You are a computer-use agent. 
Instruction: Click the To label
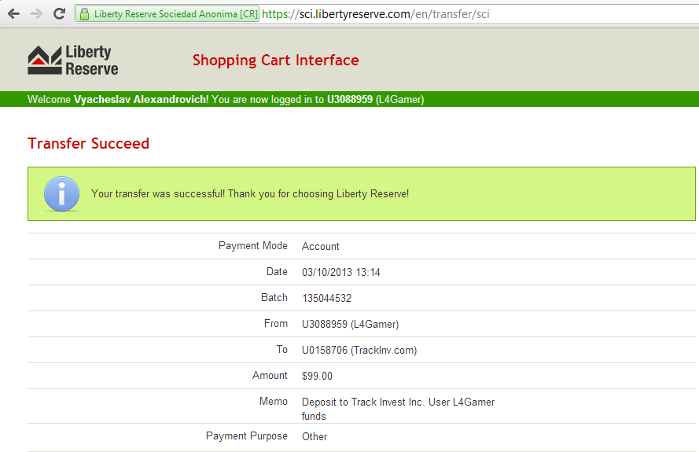coord(281,350)
